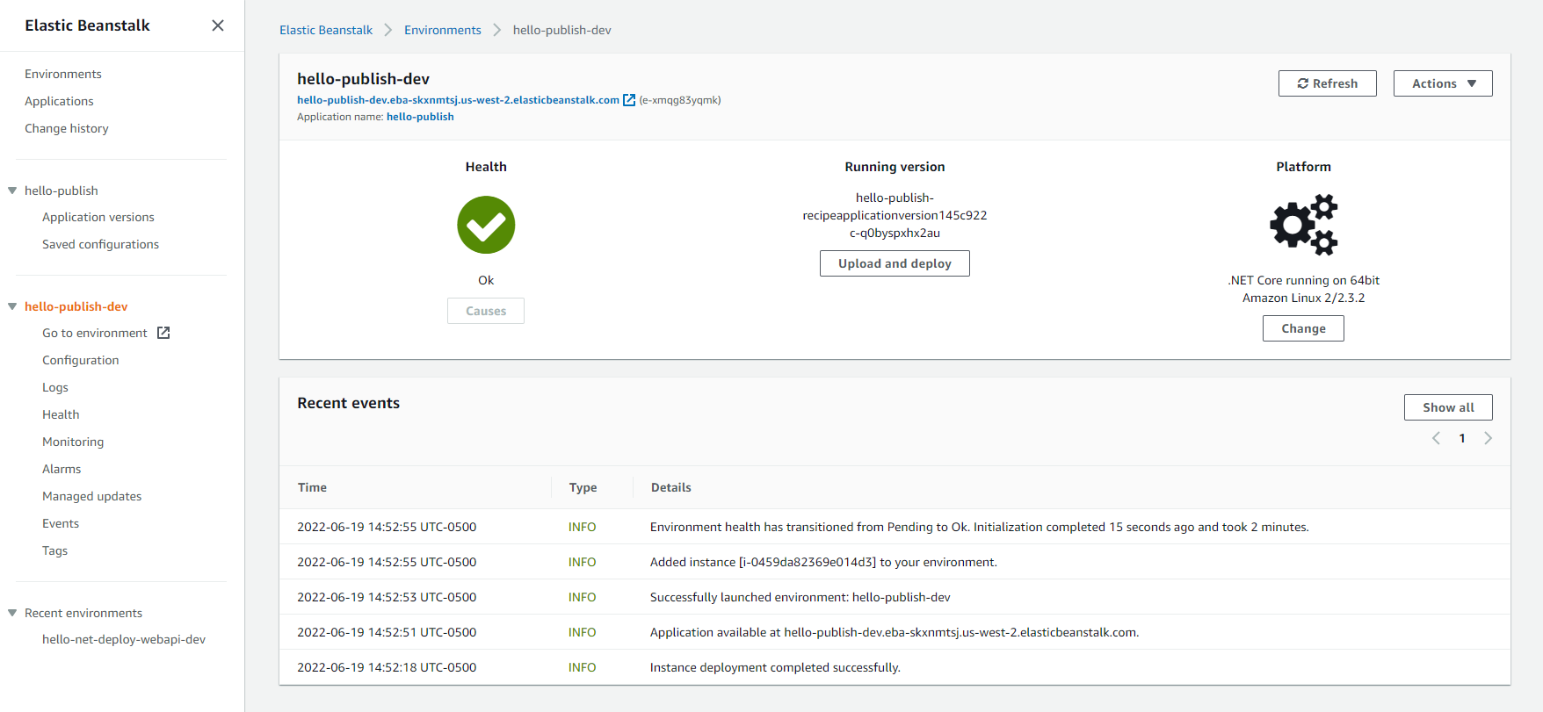Collapse the hello-publish-dev environment tree
The height and width of the screenshot is (712, 1543).
[x=12, y=306]
